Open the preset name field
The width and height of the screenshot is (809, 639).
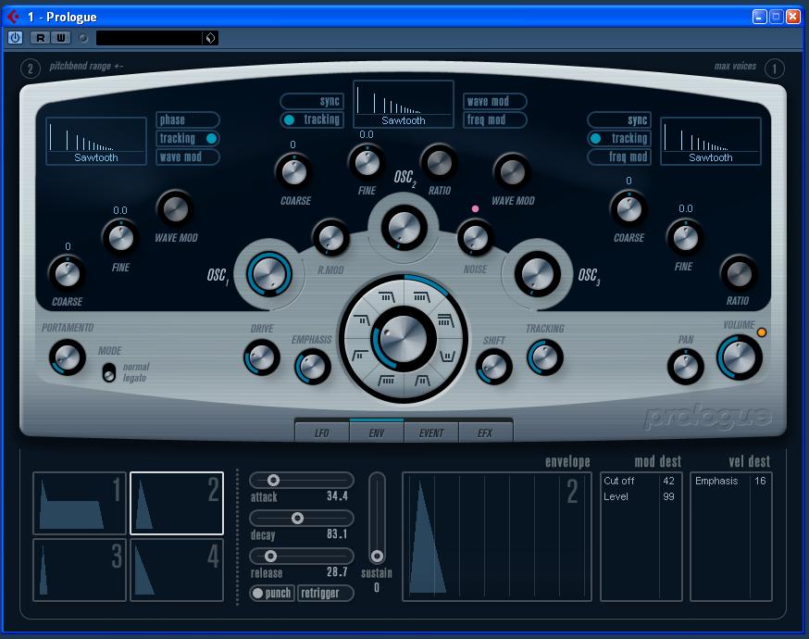[150, 38]
